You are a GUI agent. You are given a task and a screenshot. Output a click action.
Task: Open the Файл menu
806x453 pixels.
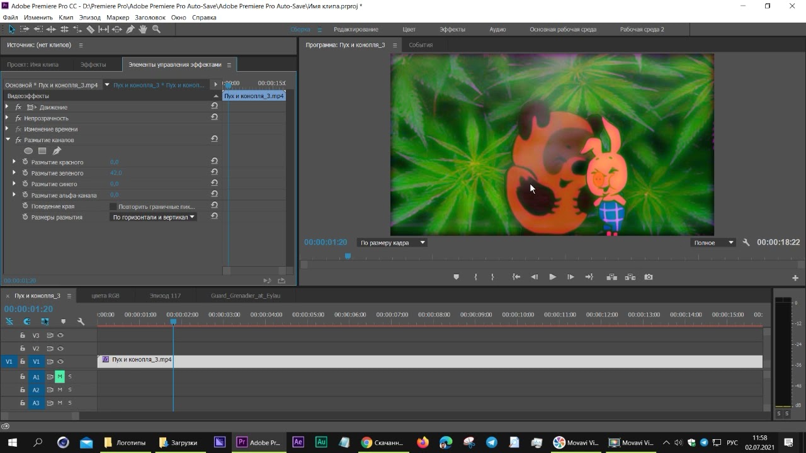click(x=10, y=18)
